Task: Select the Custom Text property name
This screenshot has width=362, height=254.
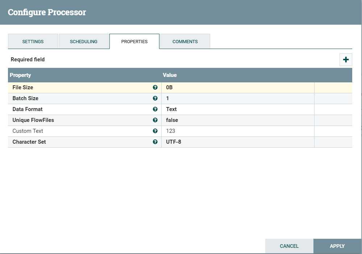Action: [x=28, y=131]
